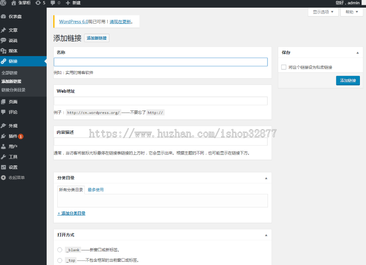Viewport: 366px width, 265px height.
Task: Open 链接分类目录 submenu item
Action: tap(13, 90)
